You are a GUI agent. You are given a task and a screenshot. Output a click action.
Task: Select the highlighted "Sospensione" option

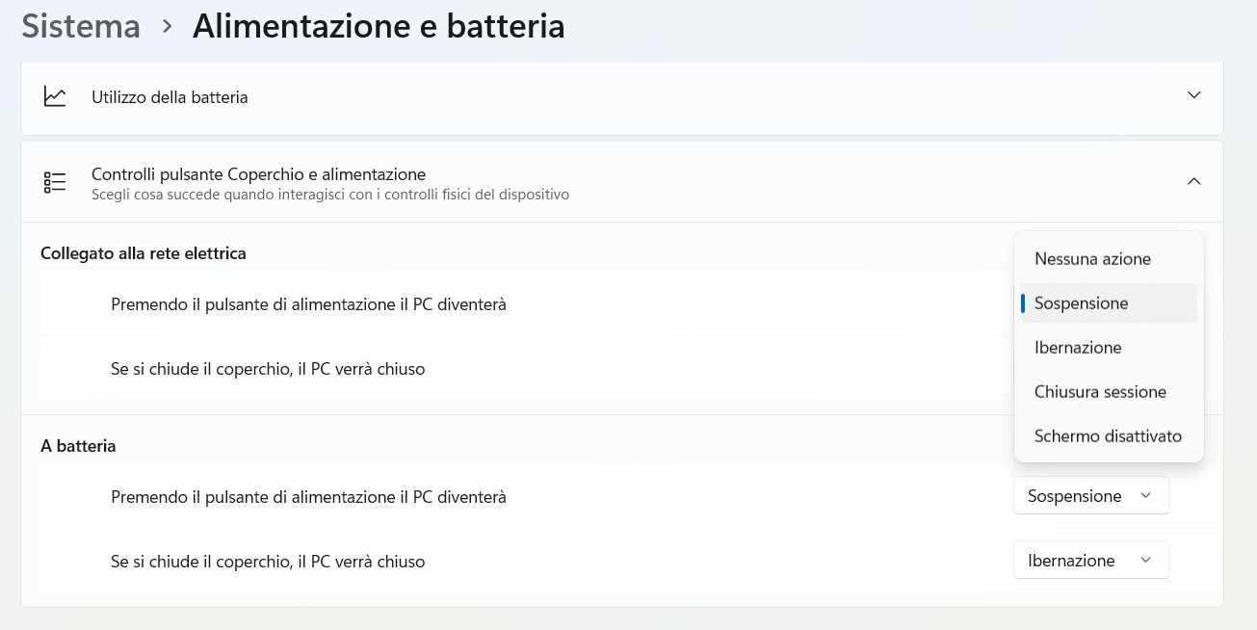(1081, 302)
